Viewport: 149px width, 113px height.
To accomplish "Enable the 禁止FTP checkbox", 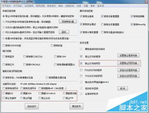I will (64, 98).
